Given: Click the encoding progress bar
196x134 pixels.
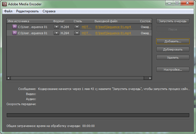Looking at the screenshot, I should click(98, 115).
